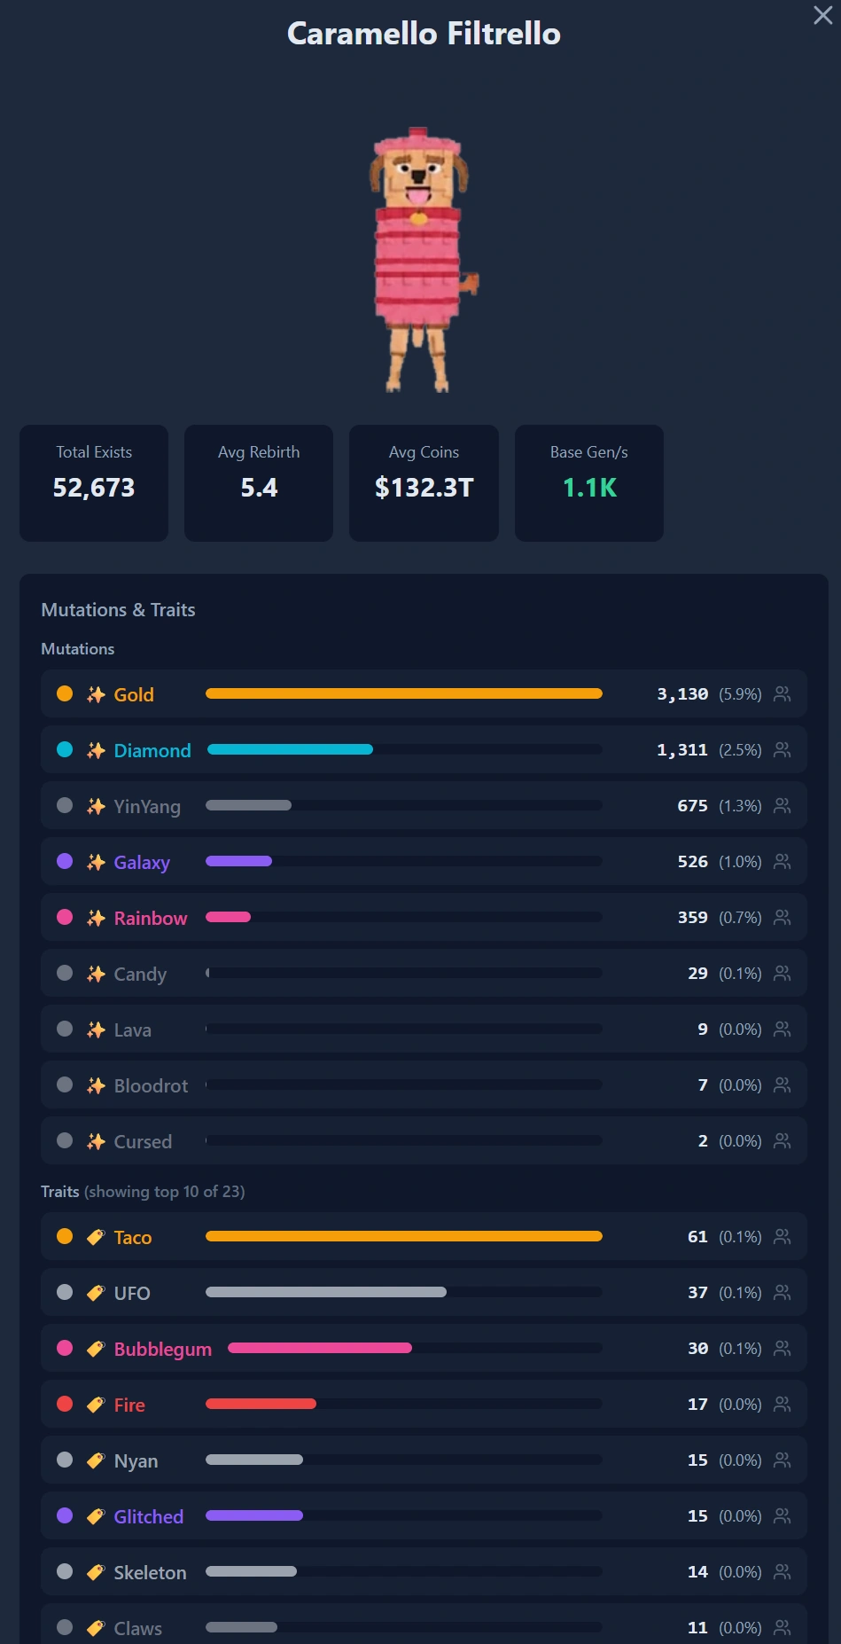Click the Nyan trait label
Viewport: 841px width, 1644px height.
[x=136, y=1460]
